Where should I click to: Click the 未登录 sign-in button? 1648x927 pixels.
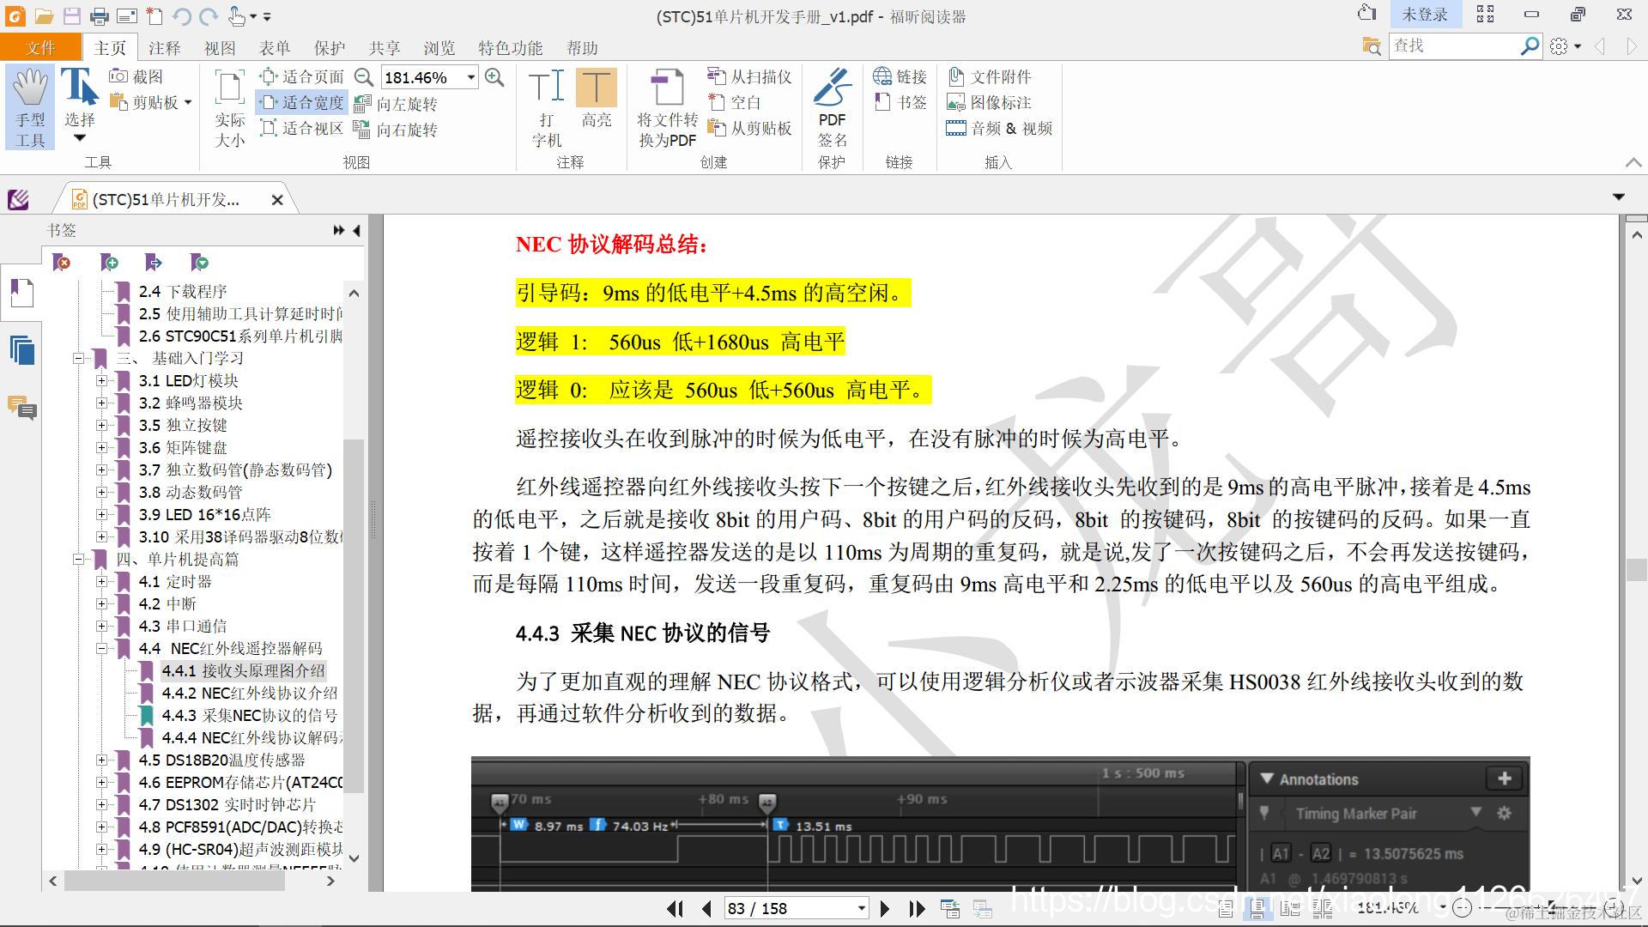(x=1424, y=15)
